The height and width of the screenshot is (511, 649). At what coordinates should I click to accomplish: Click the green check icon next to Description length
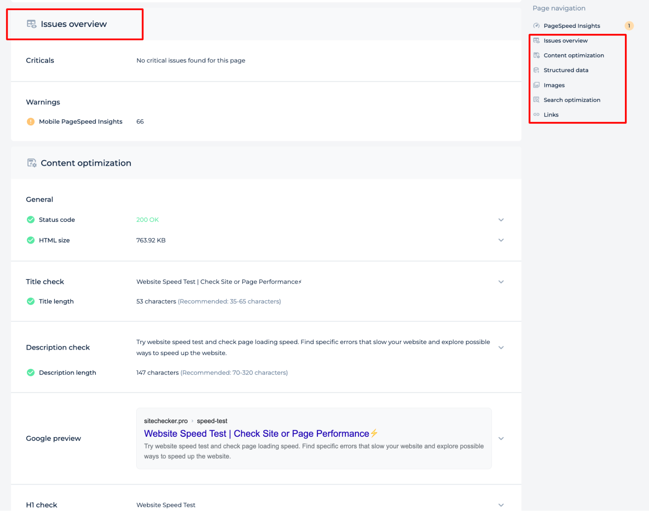click(31, 373)
